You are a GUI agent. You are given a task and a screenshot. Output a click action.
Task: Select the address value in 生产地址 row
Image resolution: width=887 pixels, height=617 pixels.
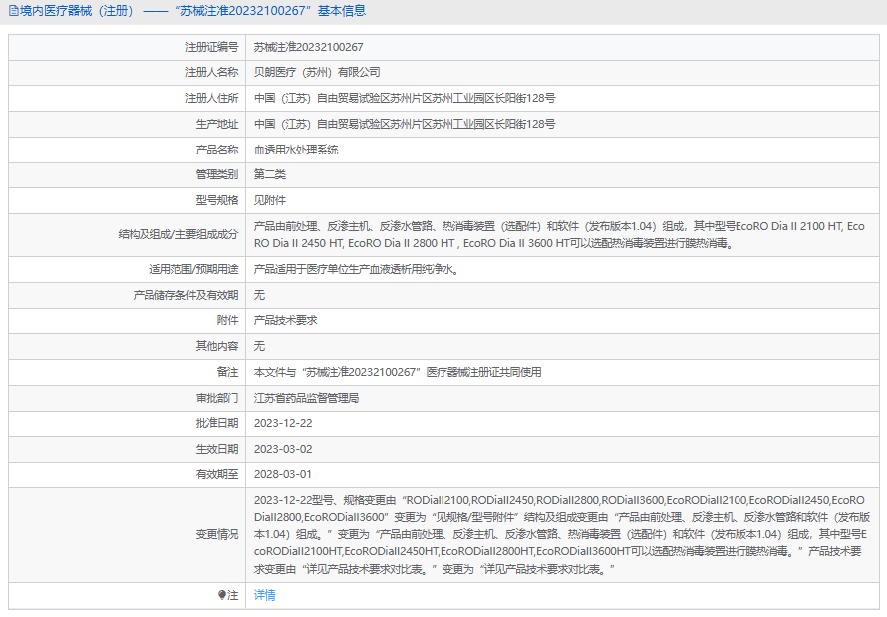405,124
